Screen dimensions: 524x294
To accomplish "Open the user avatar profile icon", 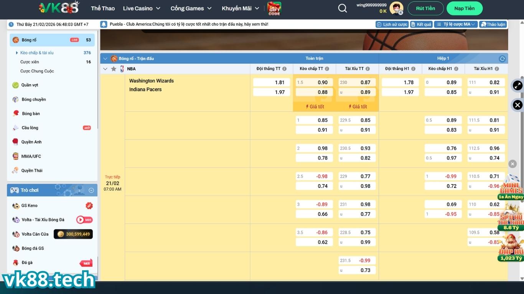I will click(396, 8).
